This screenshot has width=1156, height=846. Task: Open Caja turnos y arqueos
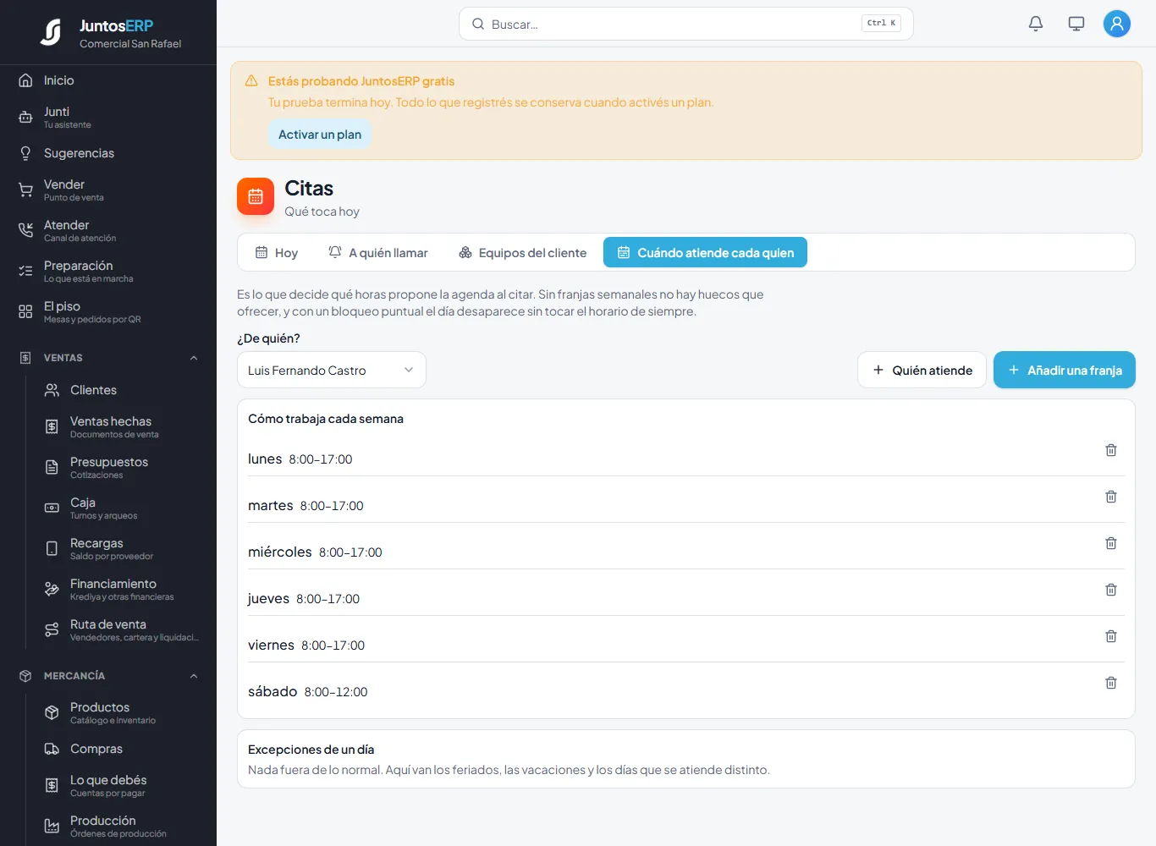[x=122, y=508]
